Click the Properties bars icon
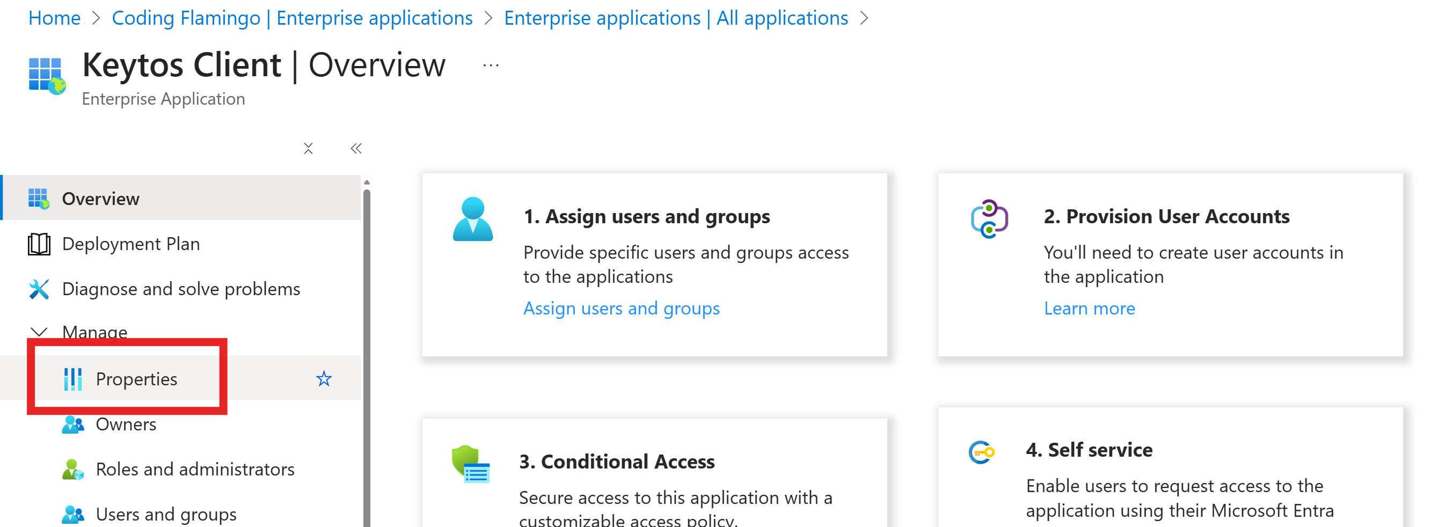This screenshot has width=1438, height=527. tap(74, 378)
